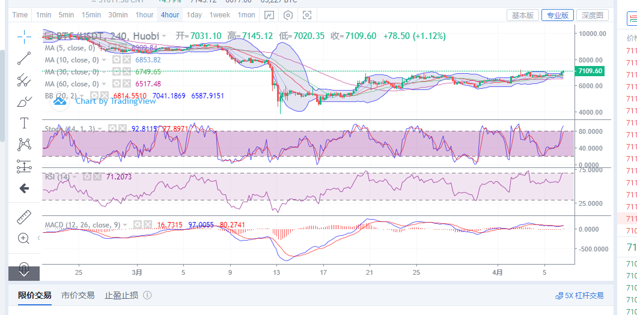Viewport: 637px width, 315px height.
Task: Click the page scrollbar thumb at far left
Action: [x=2, y=95]
